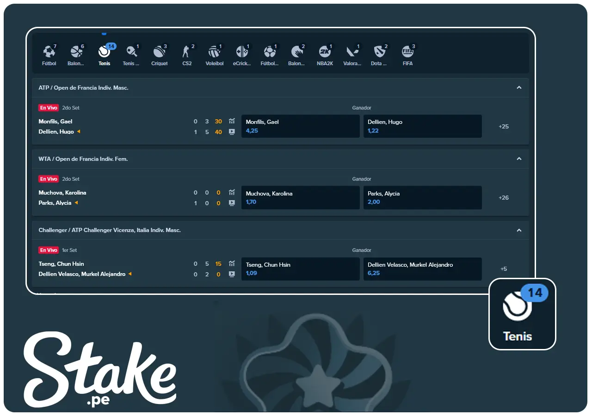The width and height of the screenshot is (592, 416).
Task: Open match via Dellien Velasco, Murkel Alejandro scoreboard name
Action: coord(82,274)
